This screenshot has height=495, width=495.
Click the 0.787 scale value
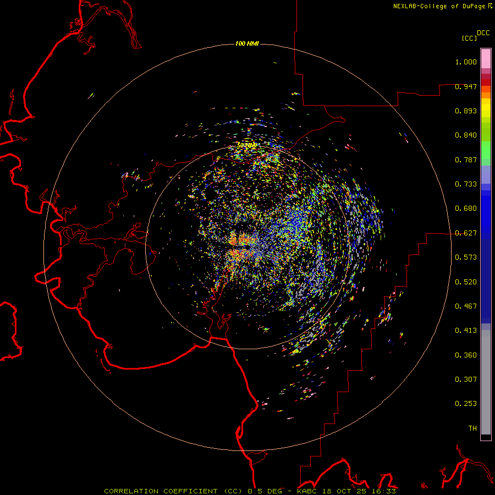(466, 159)
